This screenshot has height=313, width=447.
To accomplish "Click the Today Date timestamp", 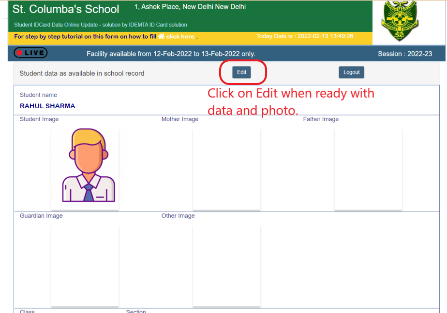I will [304, 36].
